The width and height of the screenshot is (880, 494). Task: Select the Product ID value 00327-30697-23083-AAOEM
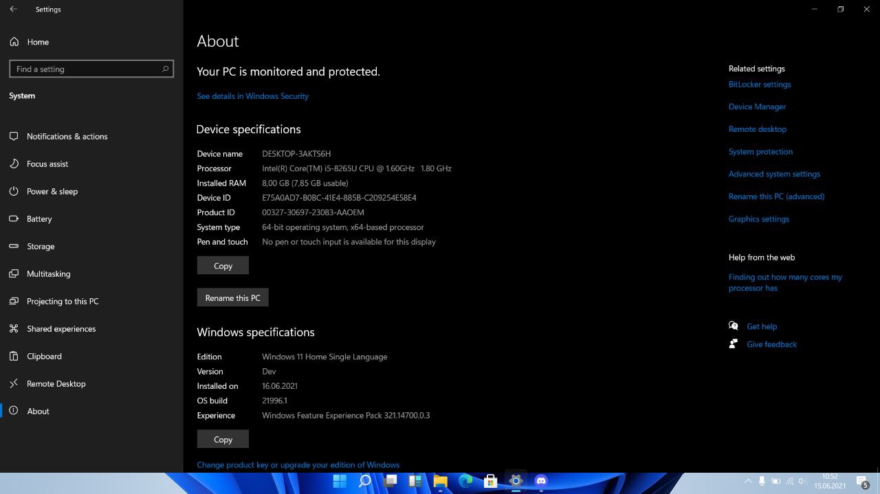(x=313, y=212)
